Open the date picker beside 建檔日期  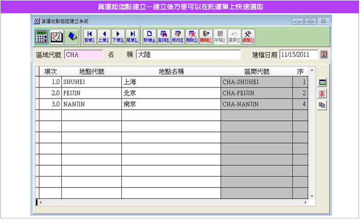pyautogui.click(x=324, y=54)
